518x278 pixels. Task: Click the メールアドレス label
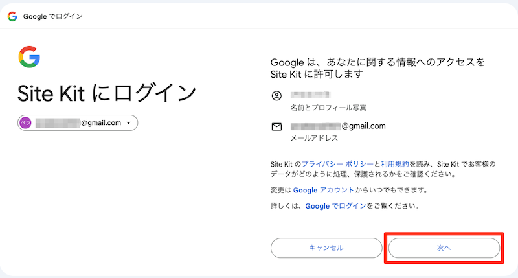[x=314, y=138]
